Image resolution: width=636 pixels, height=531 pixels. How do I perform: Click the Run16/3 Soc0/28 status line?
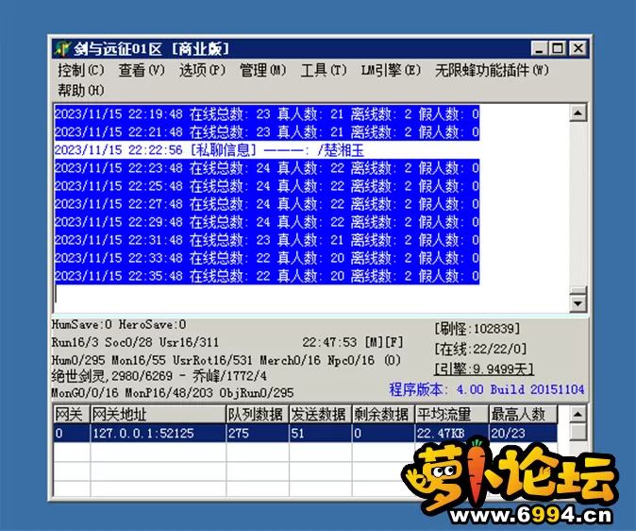point(135,342)
